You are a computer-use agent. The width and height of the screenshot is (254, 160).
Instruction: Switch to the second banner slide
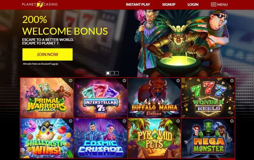[x=112, y=73]
